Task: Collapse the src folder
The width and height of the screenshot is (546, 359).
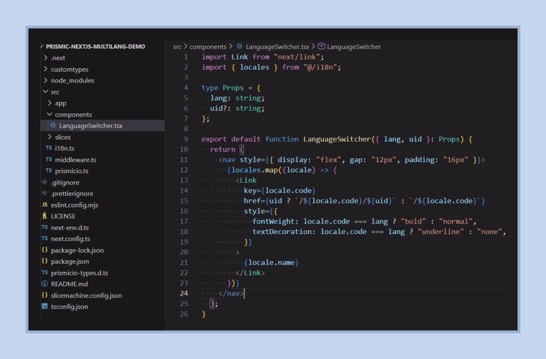Action: click(45, 92)
